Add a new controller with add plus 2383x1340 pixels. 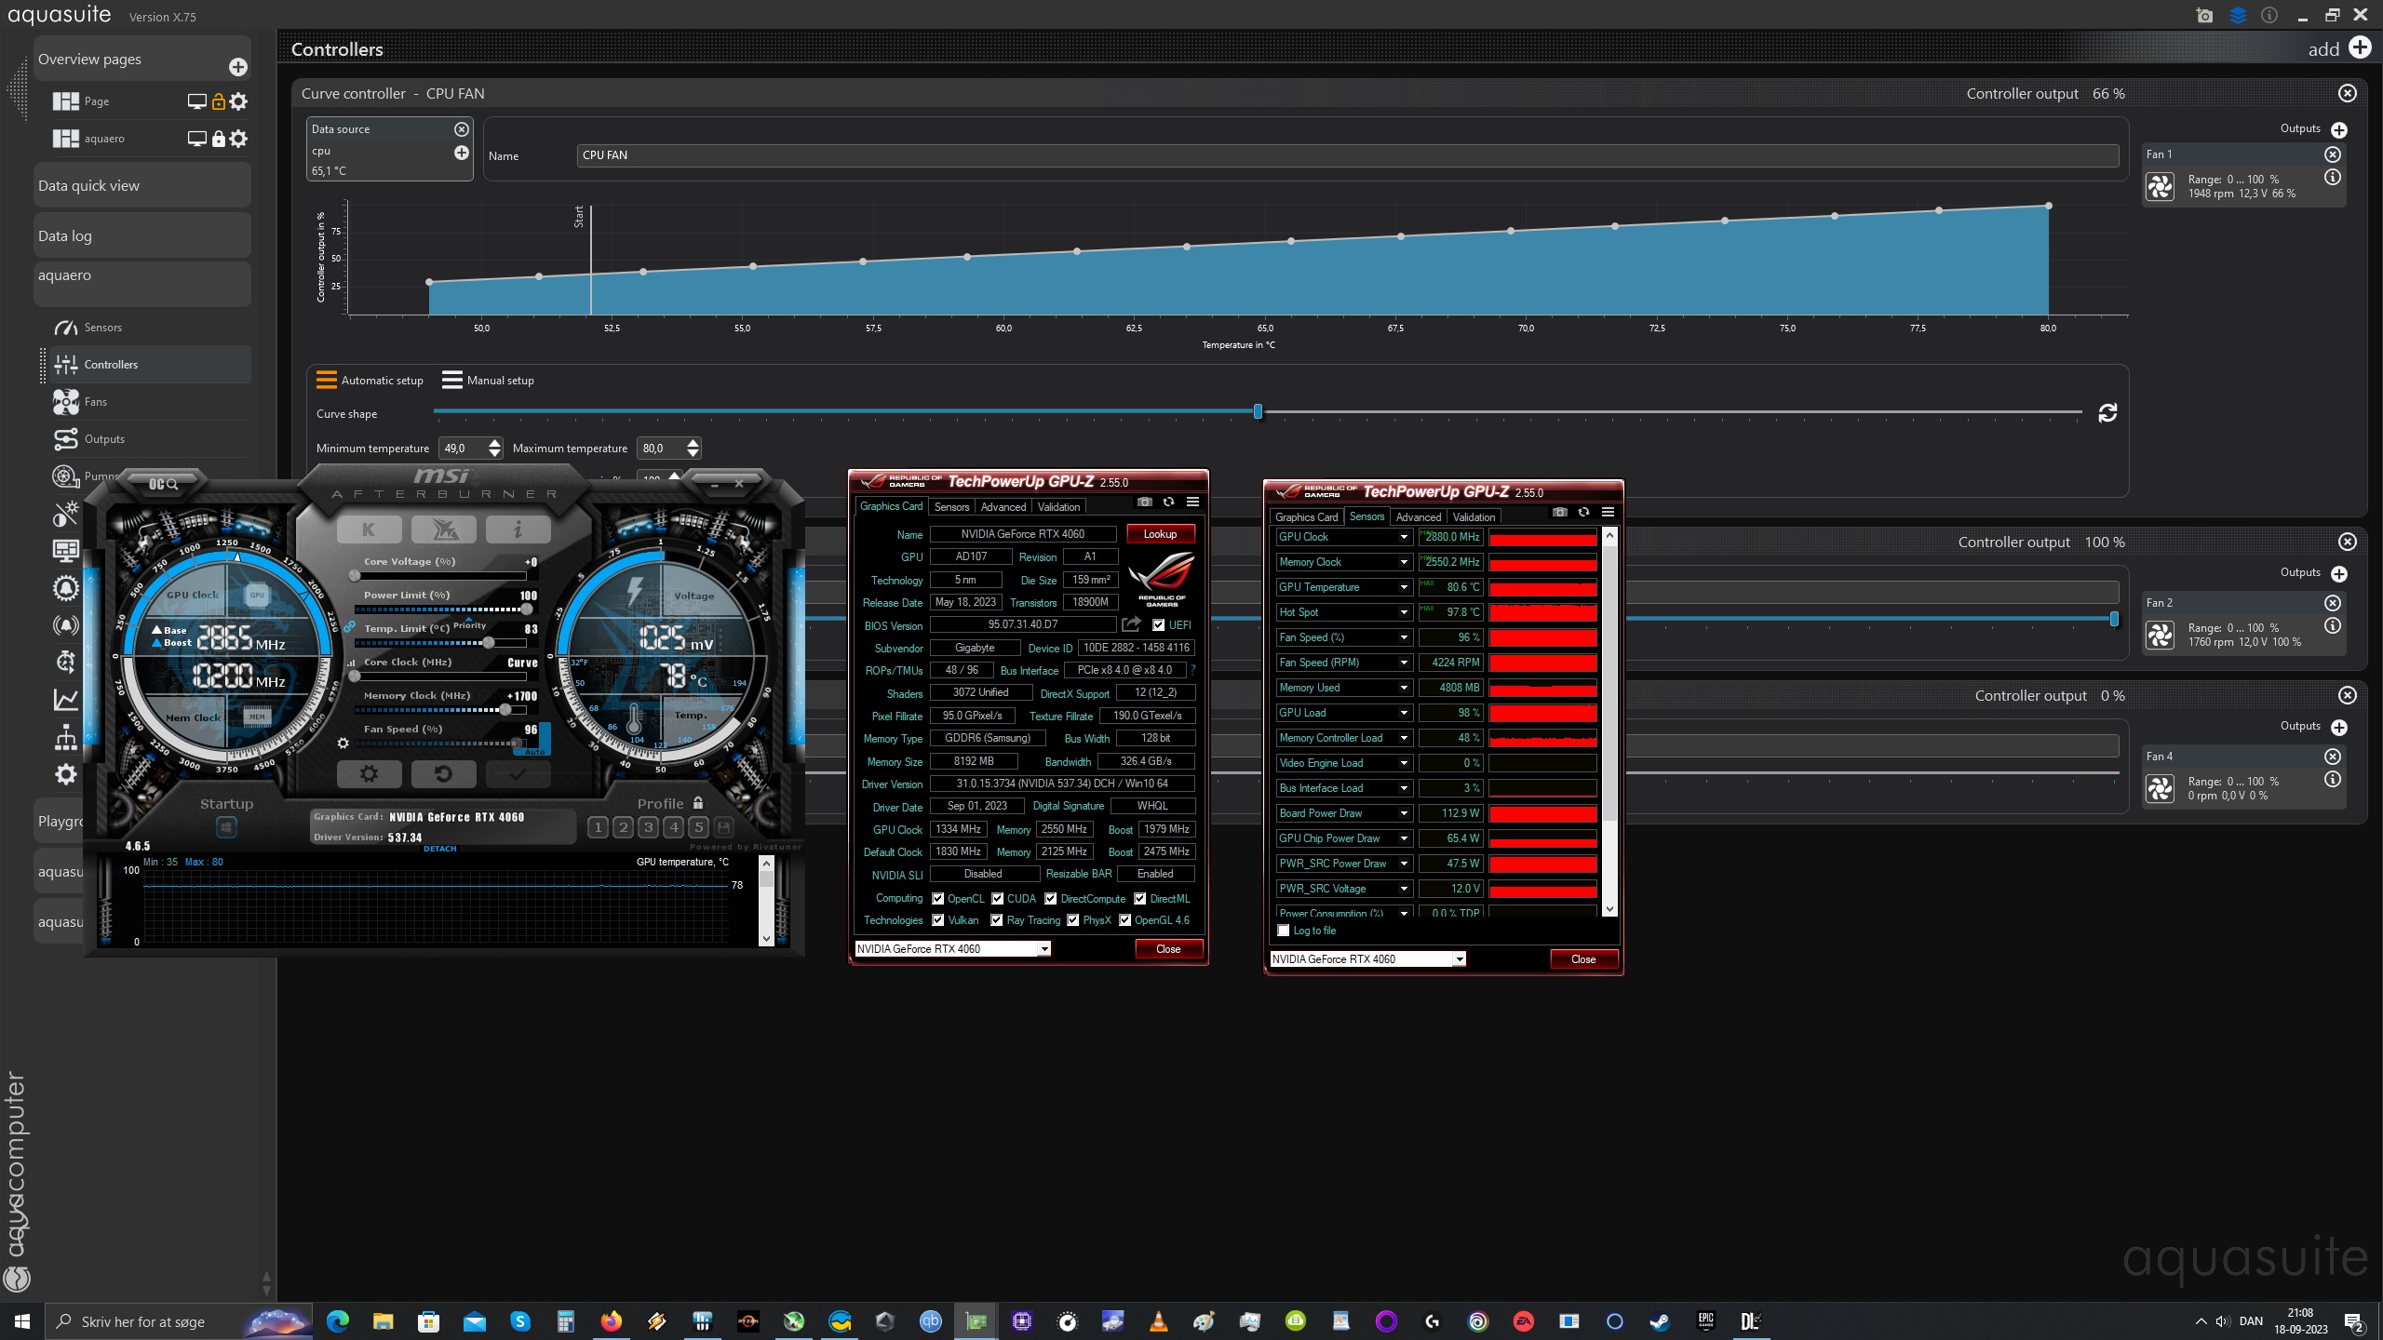2361,47
